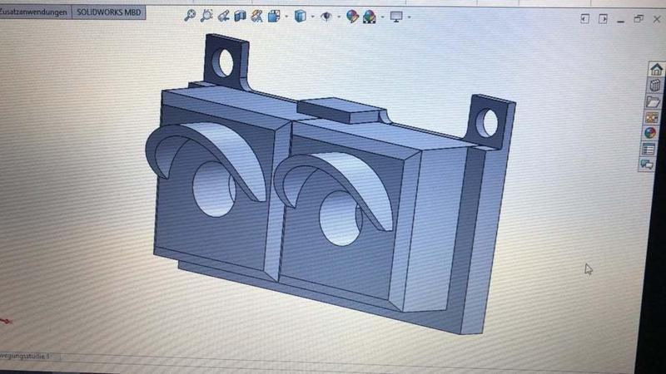Image resolution: width=666 pixels, height=374 pixels.
Task: Minimize the document window
Action: click(x=620, y=21)
